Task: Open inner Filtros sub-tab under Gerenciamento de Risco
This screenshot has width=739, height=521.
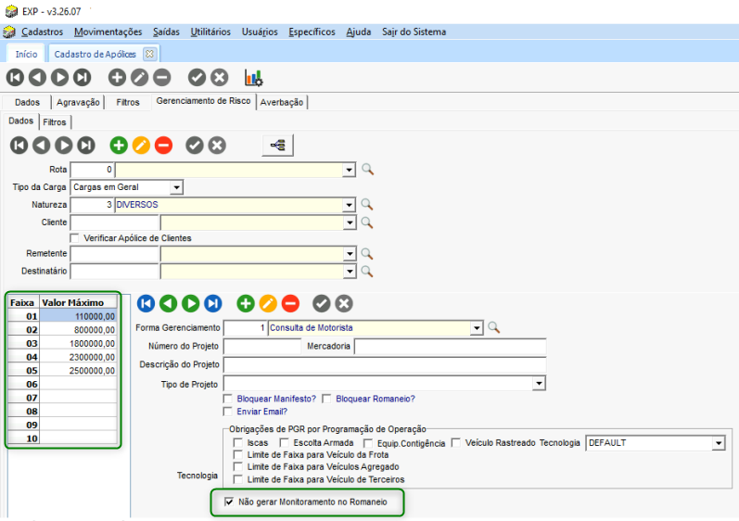Action: [x=54, y=122]
